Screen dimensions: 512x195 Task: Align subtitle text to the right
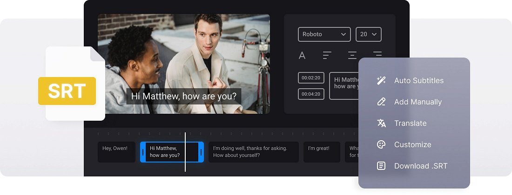pos(377,55)
